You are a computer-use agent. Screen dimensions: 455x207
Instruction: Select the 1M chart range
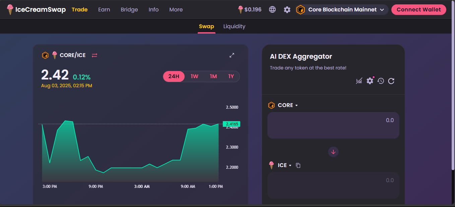tap(213, 76)
